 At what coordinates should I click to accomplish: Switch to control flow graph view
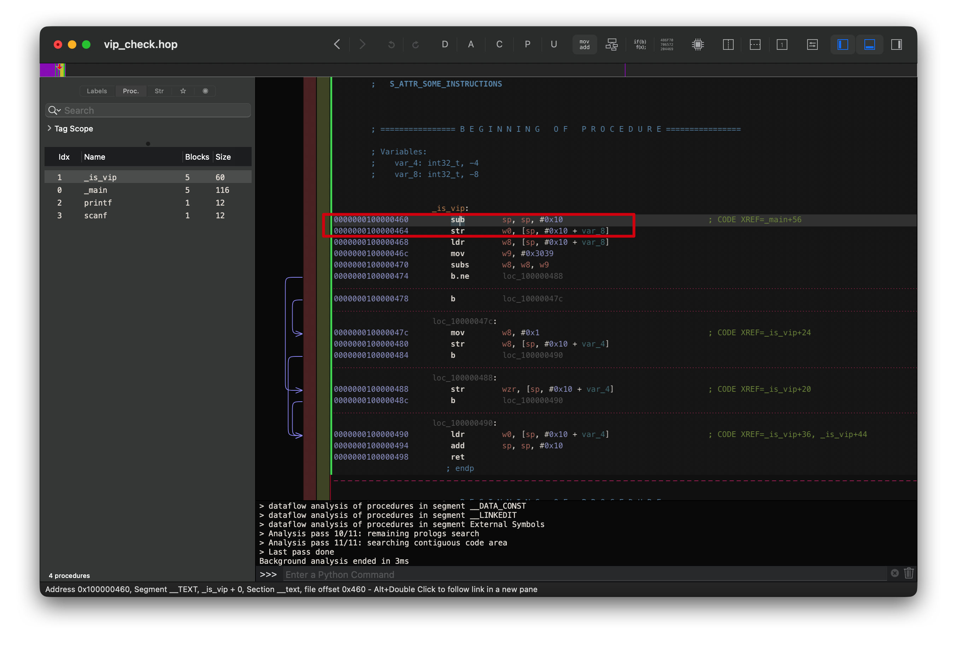click(611, 45)
